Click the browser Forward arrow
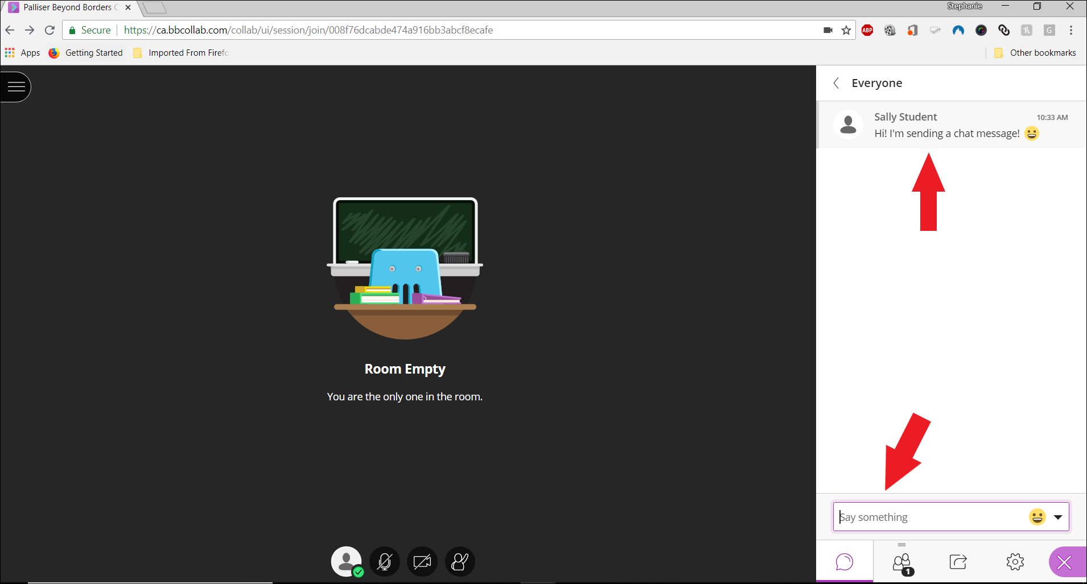Viewport: 1087px width, 584px height. tap(30, 30)
